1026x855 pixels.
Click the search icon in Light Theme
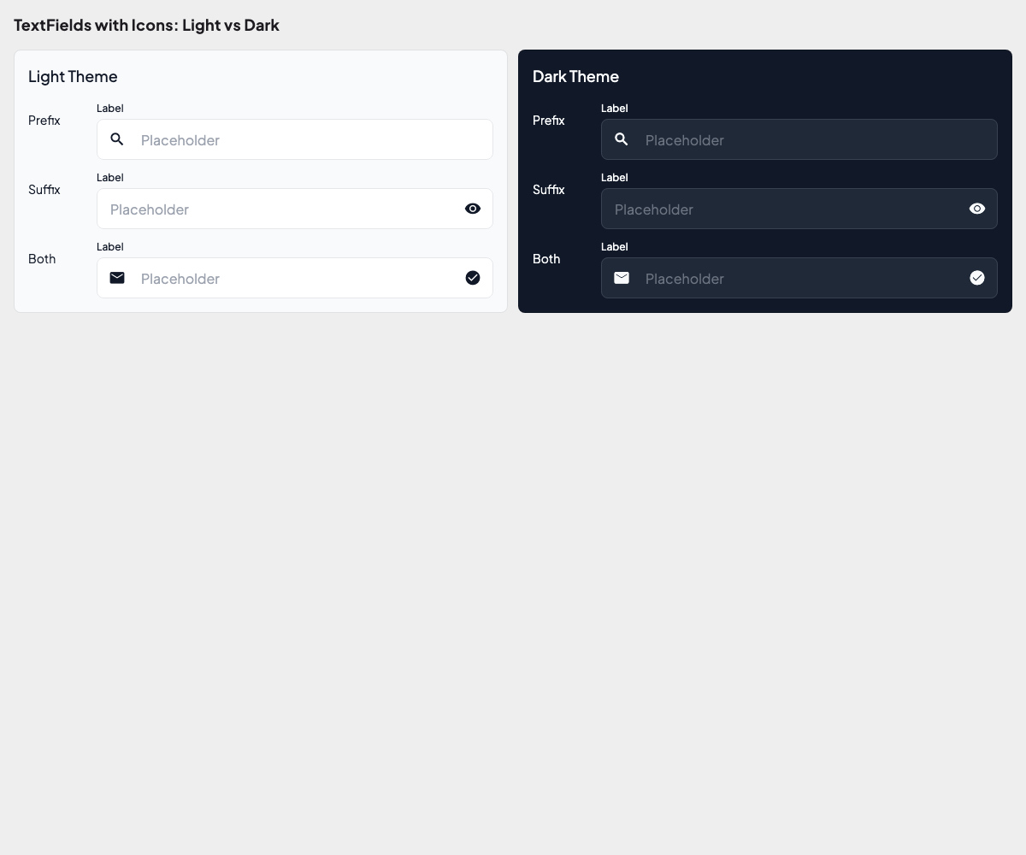pyautogui.click(x=117, y=139)
